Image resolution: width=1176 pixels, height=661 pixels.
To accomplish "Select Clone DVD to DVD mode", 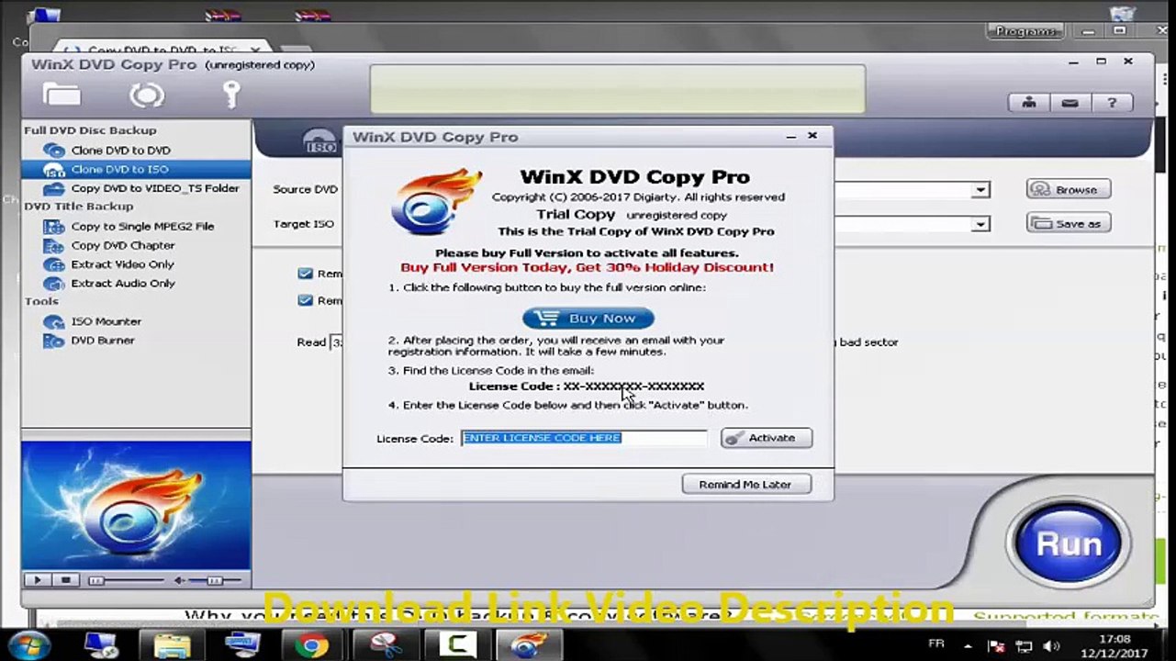I will click(120, 151).
